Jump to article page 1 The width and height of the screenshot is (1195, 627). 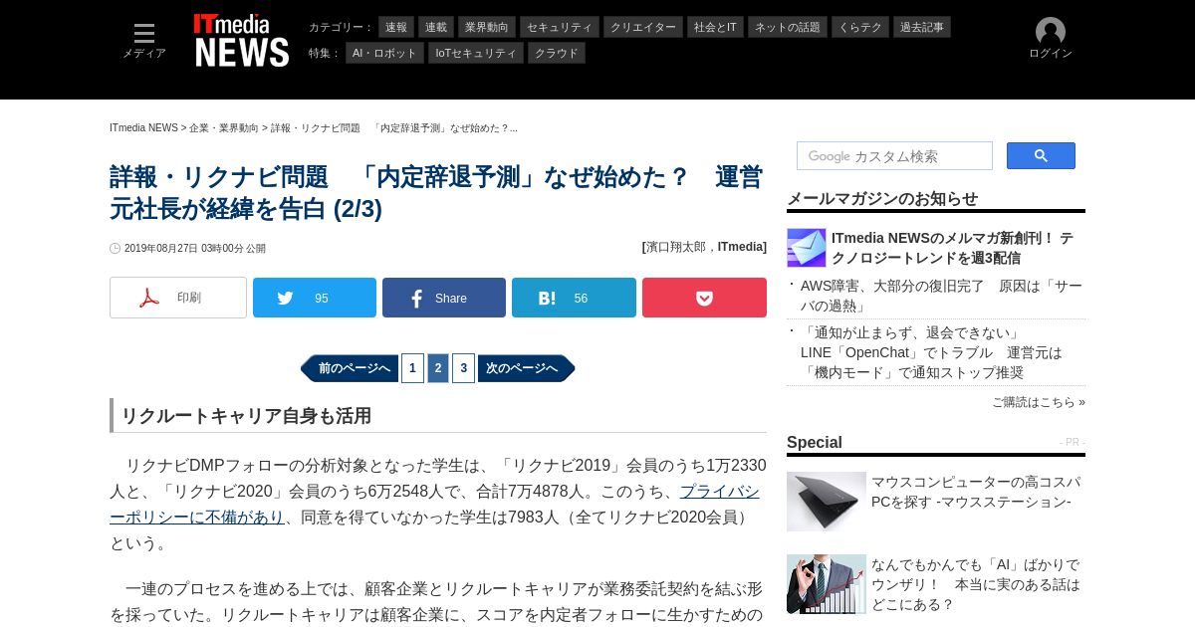pyautogui.click(x=412, y=368)
